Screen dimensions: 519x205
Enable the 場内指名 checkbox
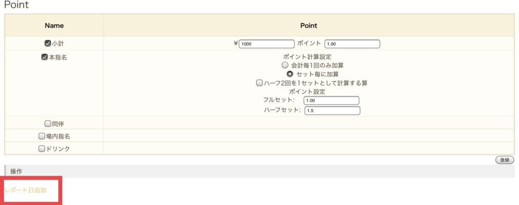[x=42, y=136]
